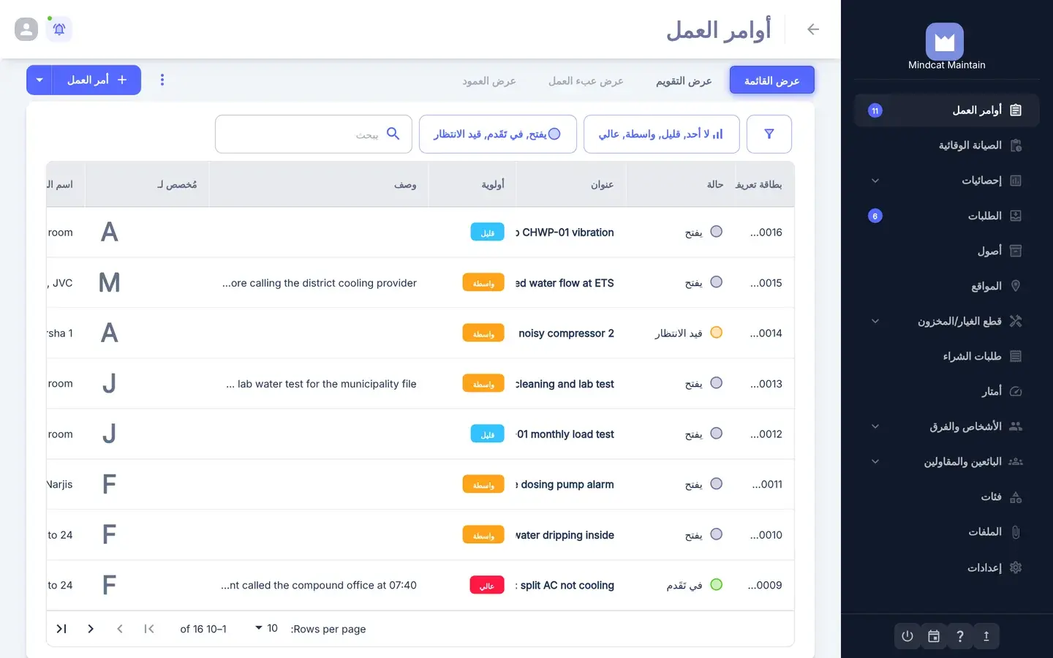
Task: Switch to the عرض العمود tab
Action: click(x=489, y=80)
